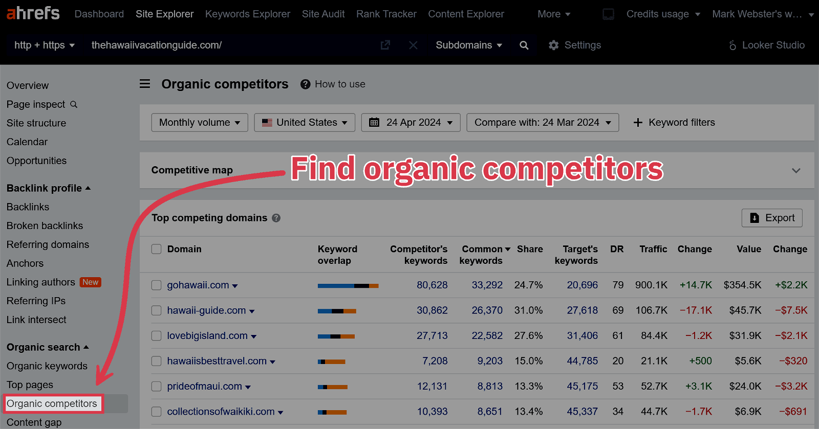The height and width of the screenshot is (429, 819).
Task: Click the domain URL input field
Action: pyautogui.click(x=230, y=45)
